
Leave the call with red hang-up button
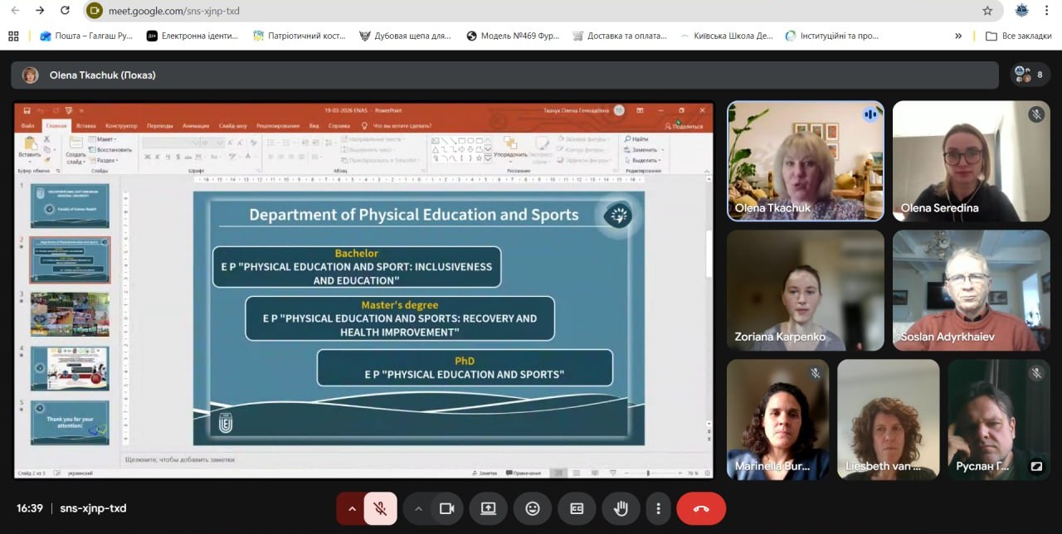pyautogui.click(x=701, y=508)
